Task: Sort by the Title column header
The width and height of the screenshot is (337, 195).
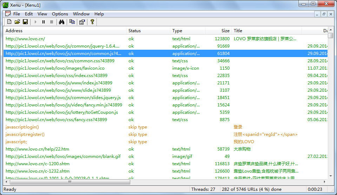Action: click(266, 31)
